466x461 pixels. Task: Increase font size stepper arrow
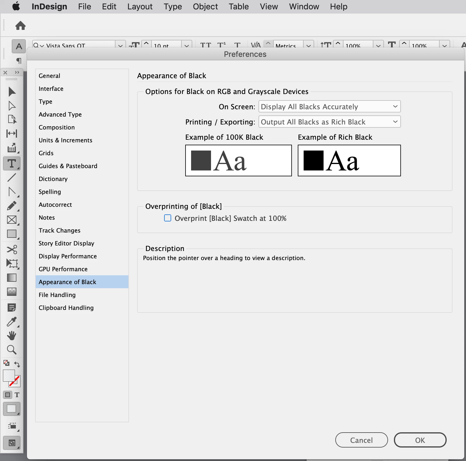point(146,43)
